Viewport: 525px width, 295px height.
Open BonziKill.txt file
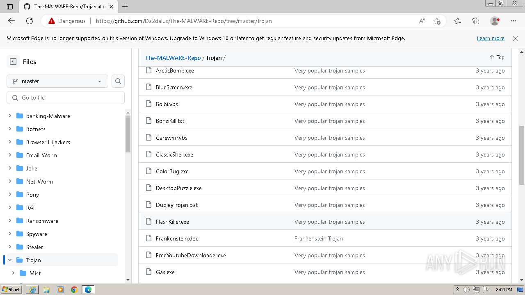click(170, 121)
